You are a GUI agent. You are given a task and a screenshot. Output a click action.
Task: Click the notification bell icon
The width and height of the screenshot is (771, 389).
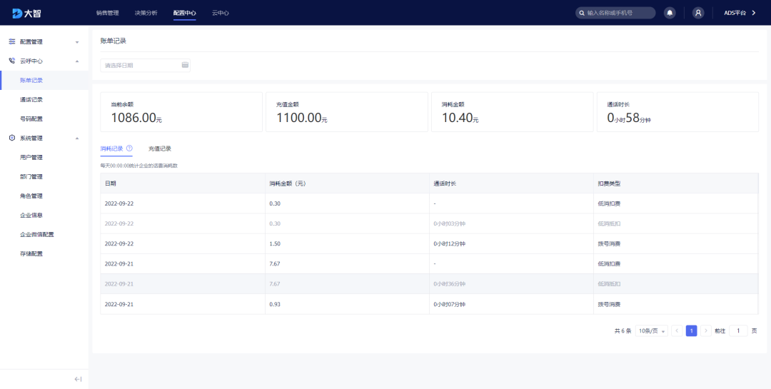pos(670,13)
